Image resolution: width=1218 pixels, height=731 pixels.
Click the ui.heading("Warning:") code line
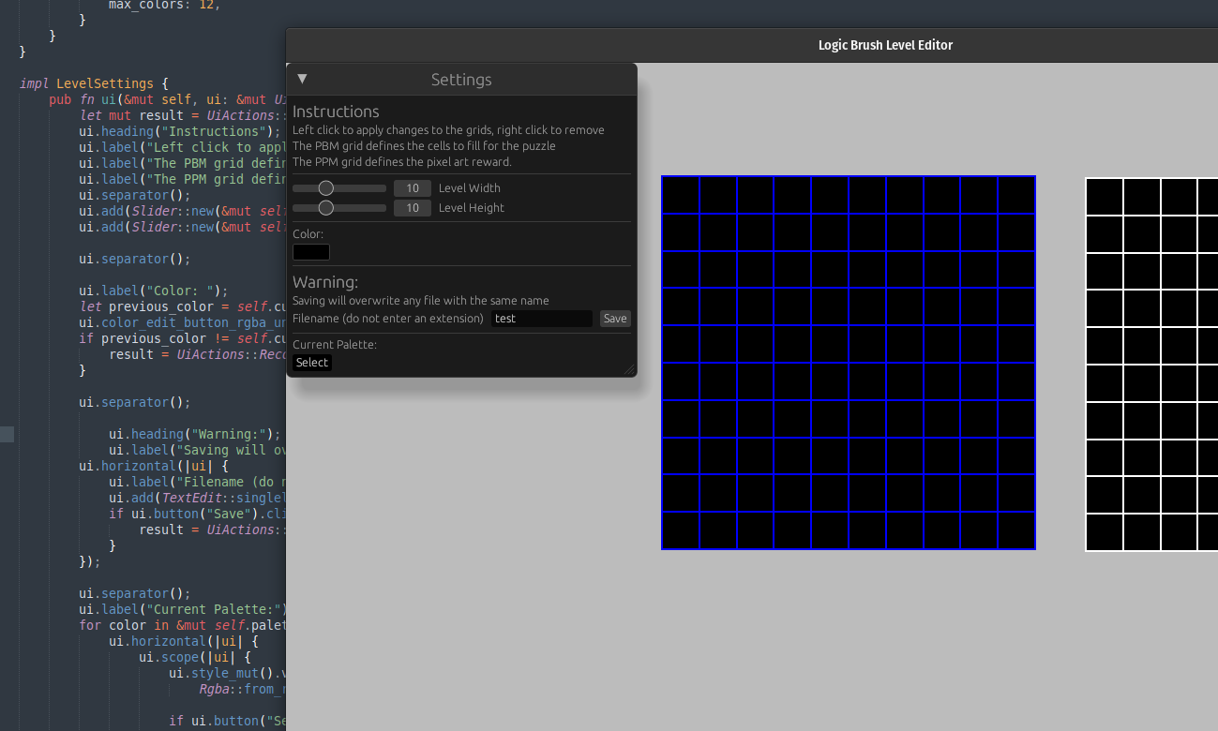[195, 434]
